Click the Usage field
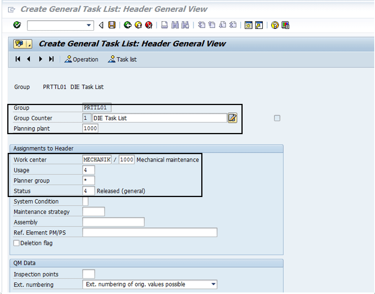375x294 pixels. click(x=88, y=170)
